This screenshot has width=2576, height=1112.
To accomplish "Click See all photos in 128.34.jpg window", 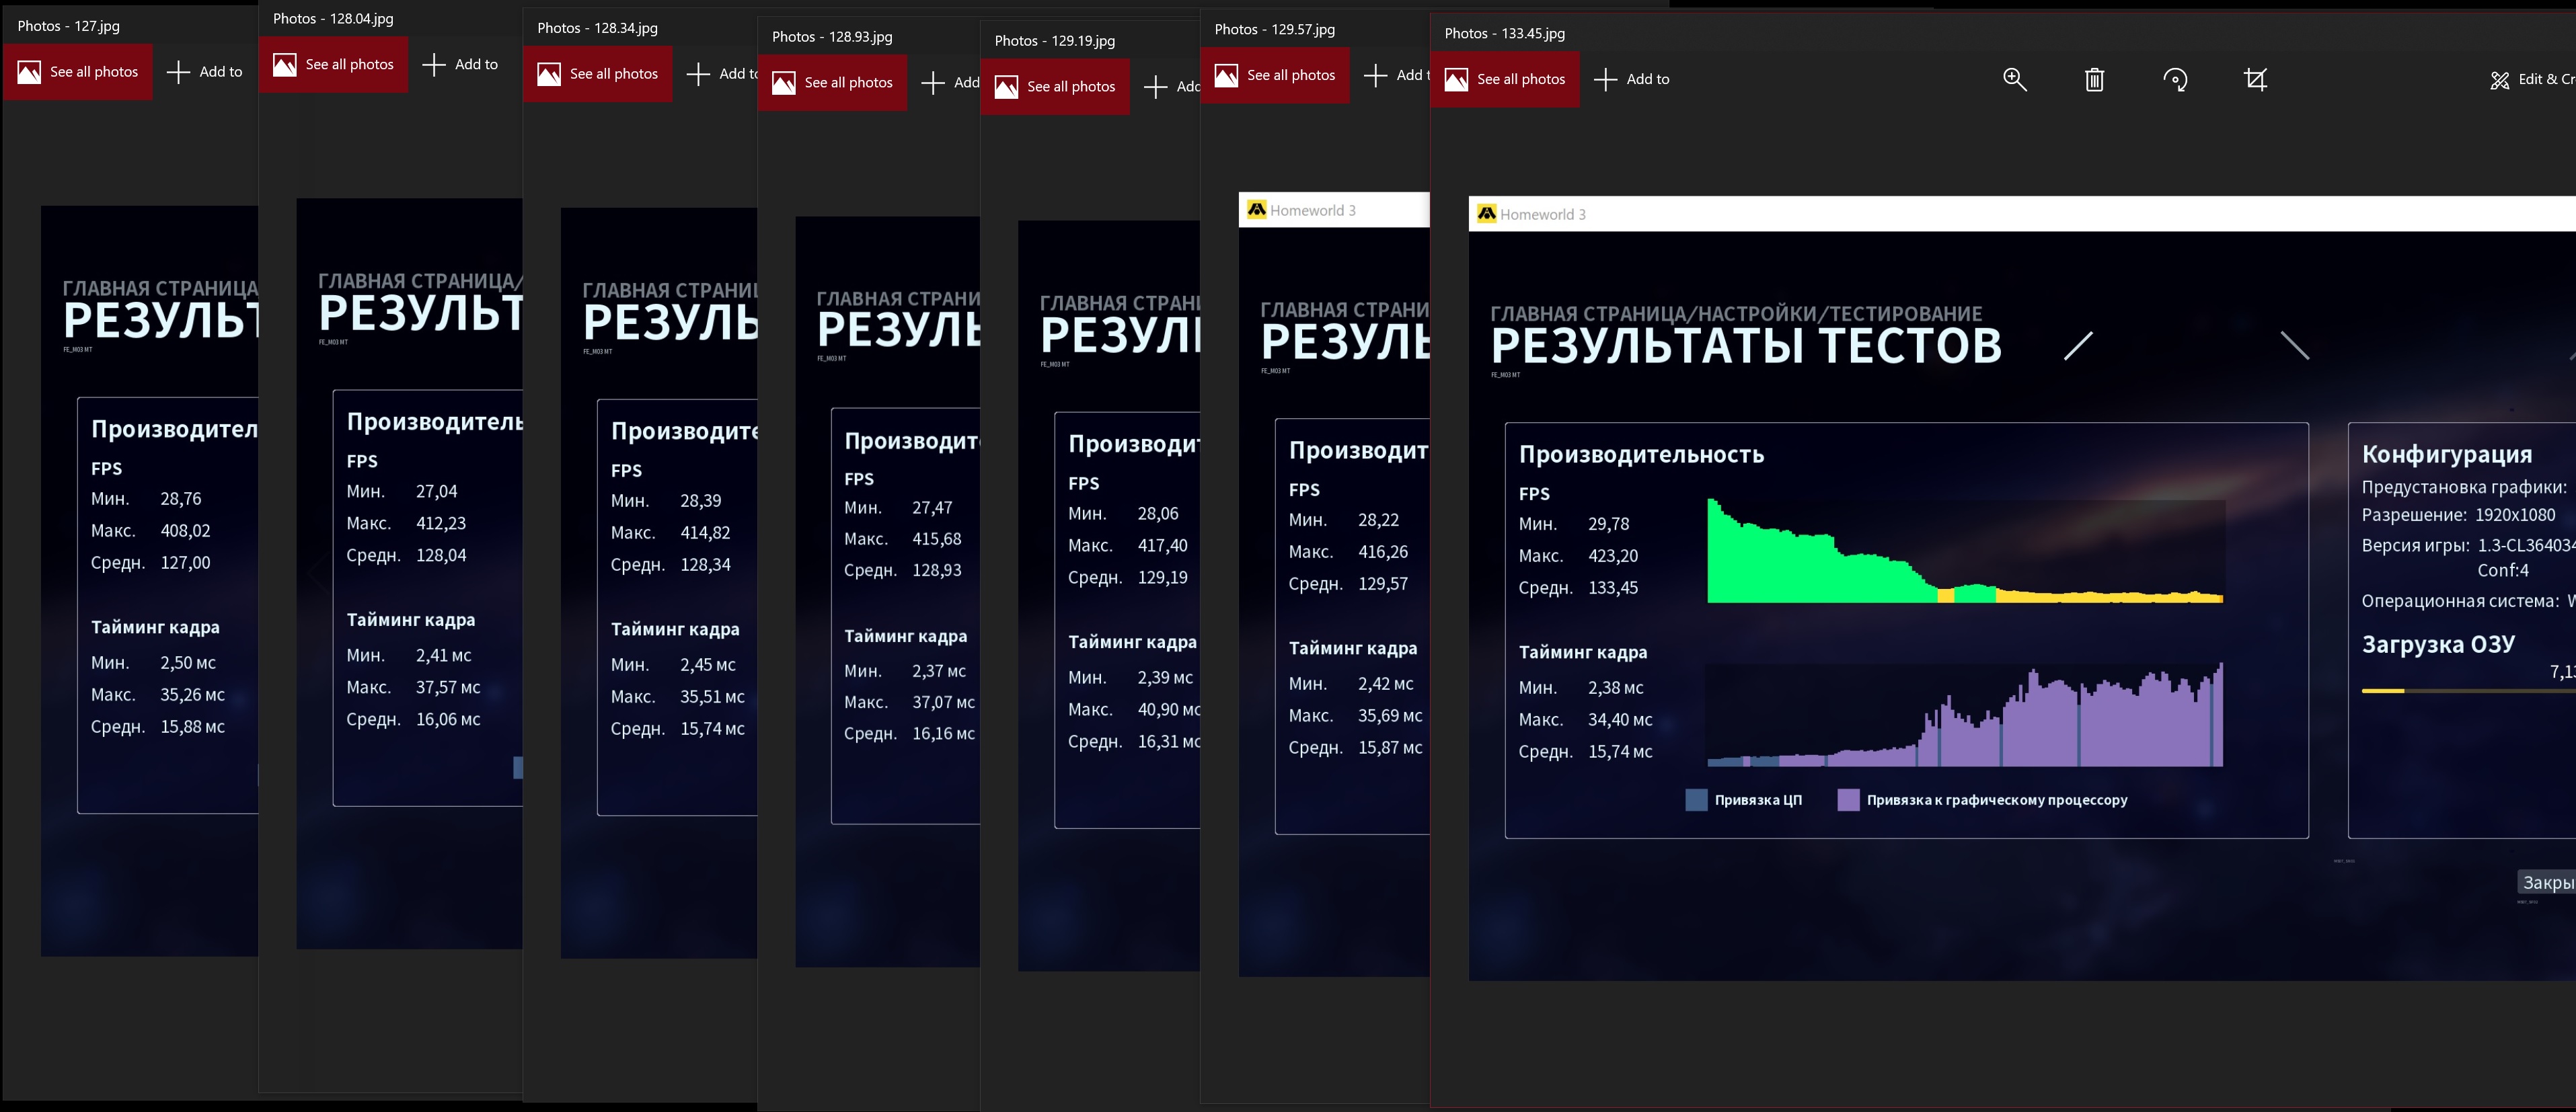I will click(598, 74).
